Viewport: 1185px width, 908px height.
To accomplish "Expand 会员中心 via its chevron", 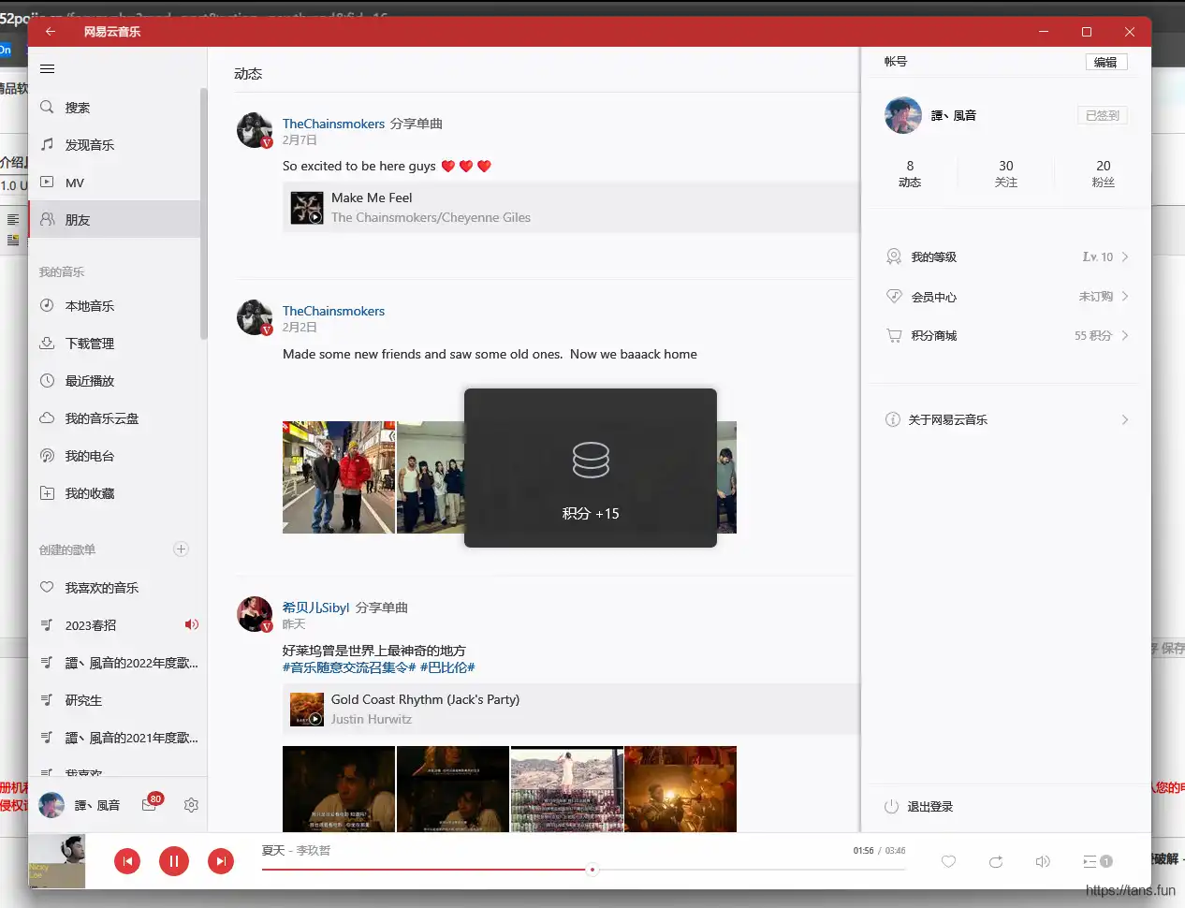I will [x=1125, y=297].
